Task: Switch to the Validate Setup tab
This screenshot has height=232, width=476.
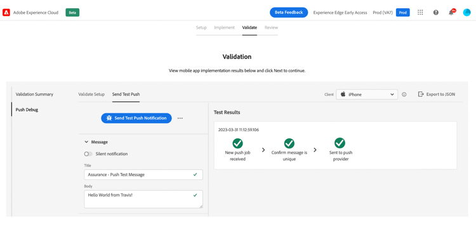Action: tap(91, 94)
